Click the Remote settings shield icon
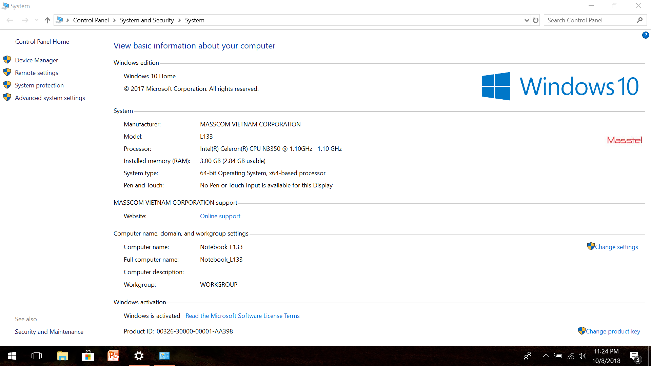Viewport: 651px width, 366px height. click(7, 72)
